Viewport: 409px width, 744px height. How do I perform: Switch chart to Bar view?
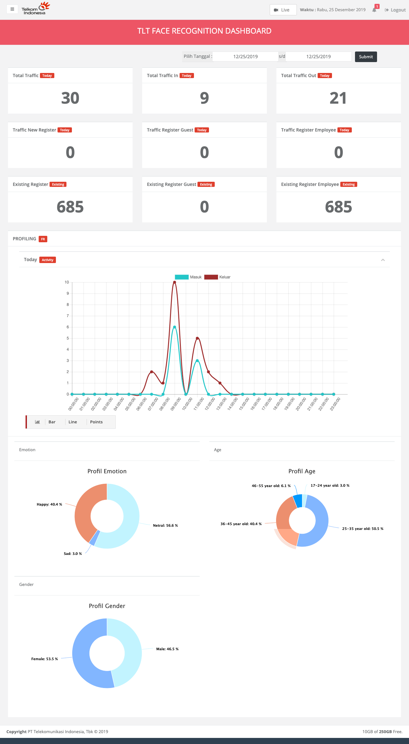coord(52,422)
